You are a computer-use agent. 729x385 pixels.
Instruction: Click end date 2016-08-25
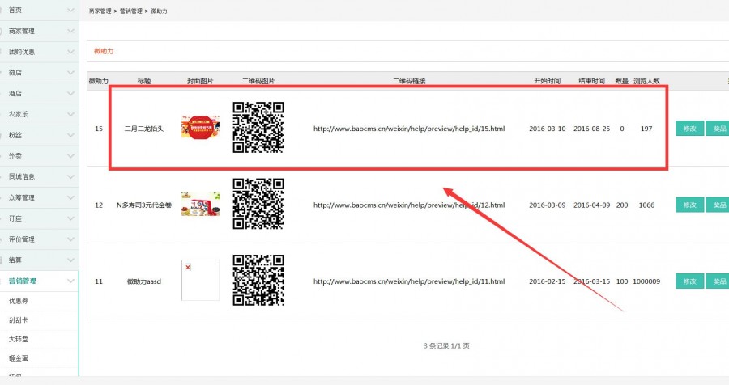tap(592, 129)
